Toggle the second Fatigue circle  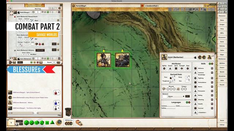pyautogui.click(x=185, y=89)
